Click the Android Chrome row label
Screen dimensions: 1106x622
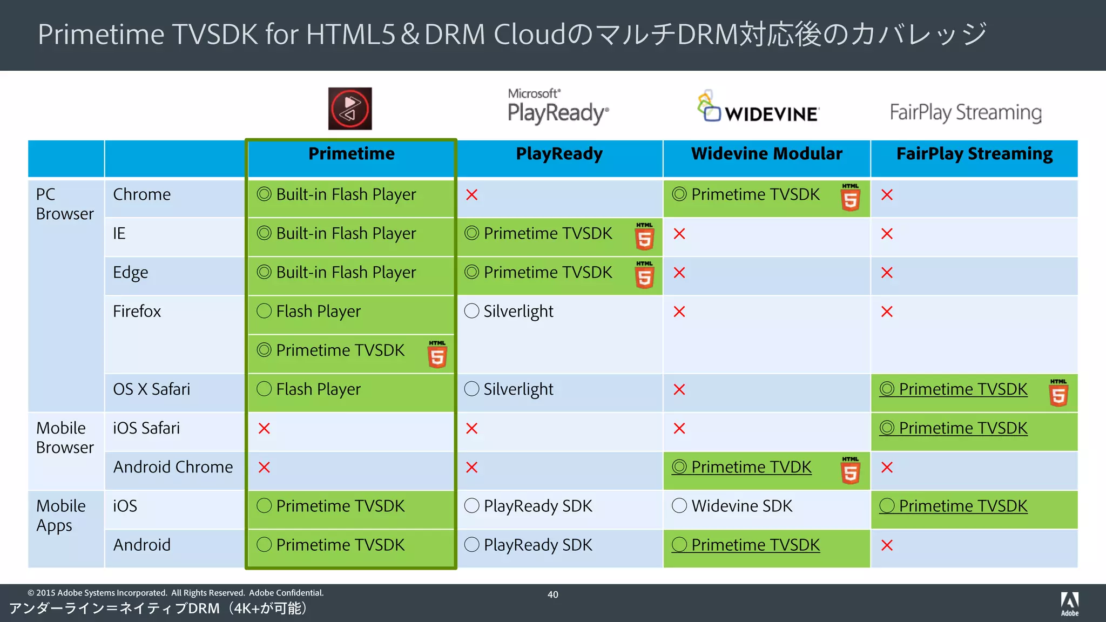pos(173,467)
